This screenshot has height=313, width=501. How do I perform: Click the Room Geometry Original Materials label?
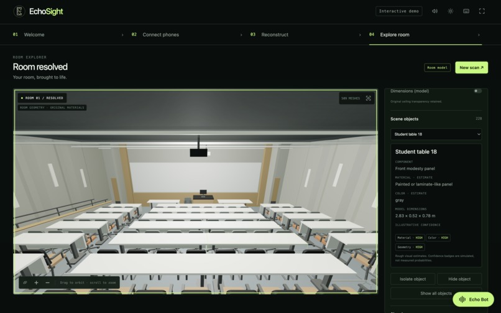coord(52,108)
